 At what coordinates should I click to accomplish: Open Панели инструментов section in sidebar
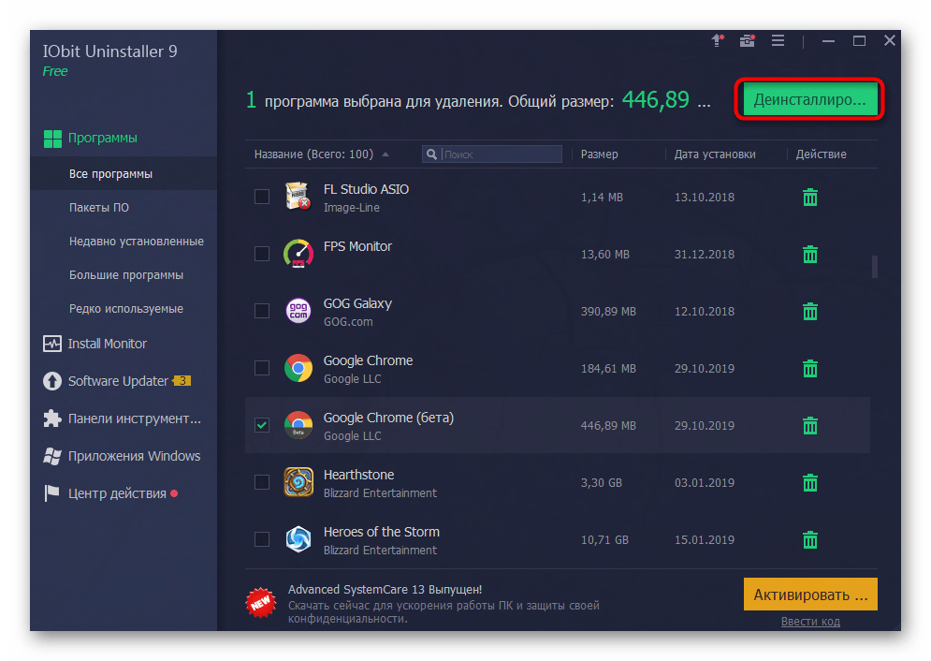(134, 419)
